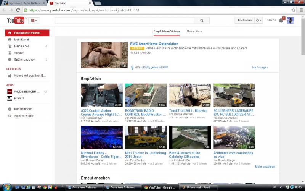
Task: Click the ABOS heading
Action: 10,85
